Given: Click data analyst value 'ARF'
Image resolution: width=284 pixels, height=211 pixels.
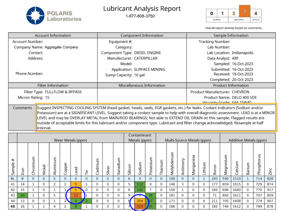Looking at the screenshot, I should tap(235, 58).
